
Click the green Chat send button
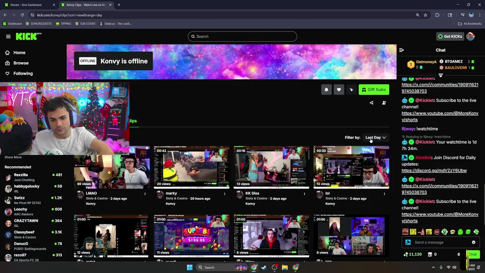click(473, 254)
